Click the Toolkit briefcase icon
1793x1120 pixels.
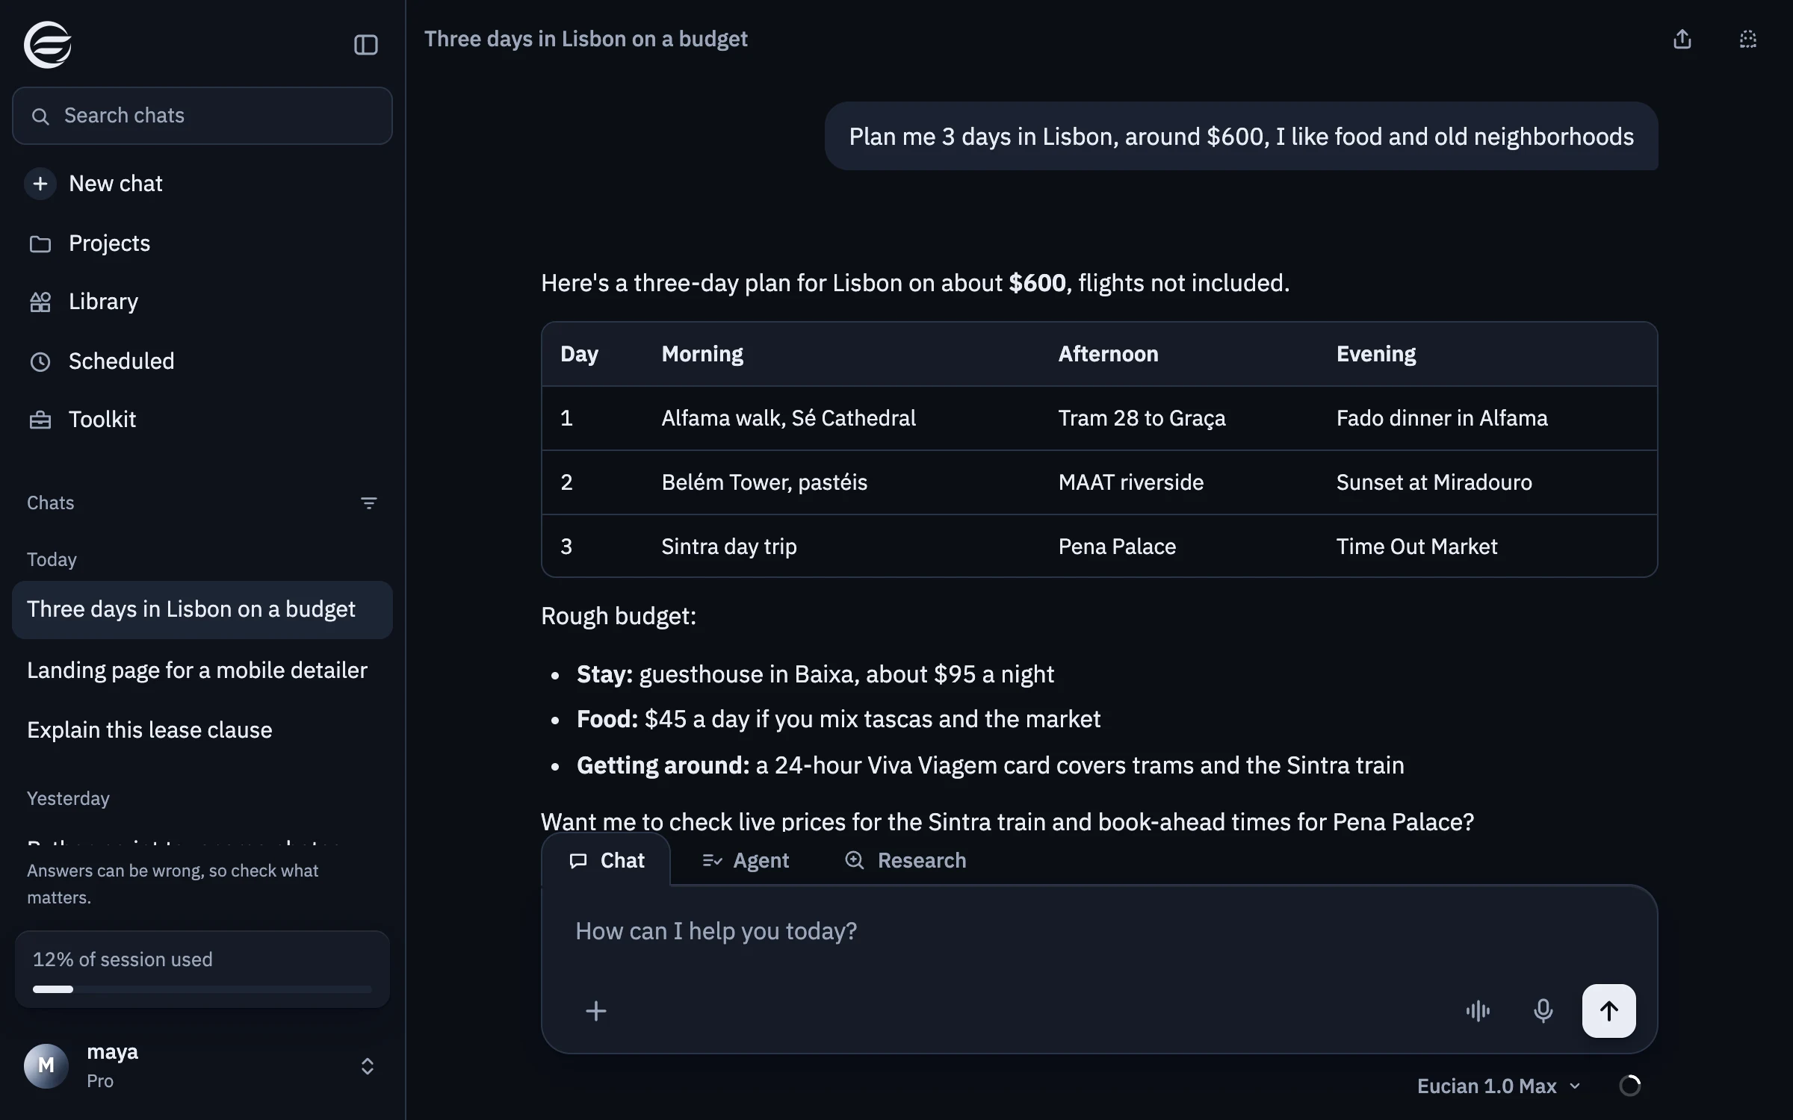pyautogui.click(x=40, y=420)
